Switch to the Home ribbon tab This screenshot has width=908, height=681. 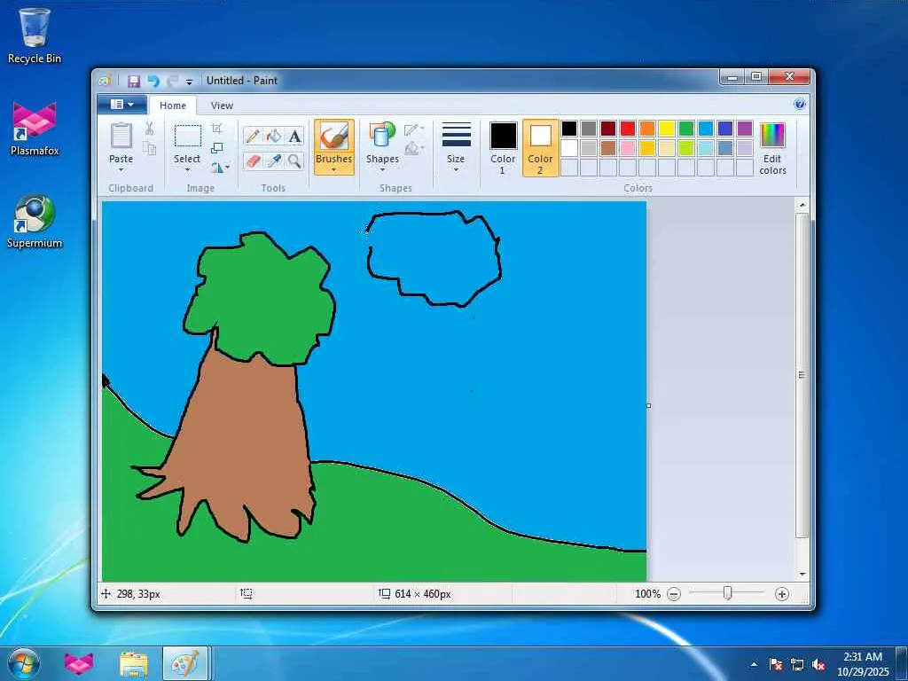tap(173, 106)
